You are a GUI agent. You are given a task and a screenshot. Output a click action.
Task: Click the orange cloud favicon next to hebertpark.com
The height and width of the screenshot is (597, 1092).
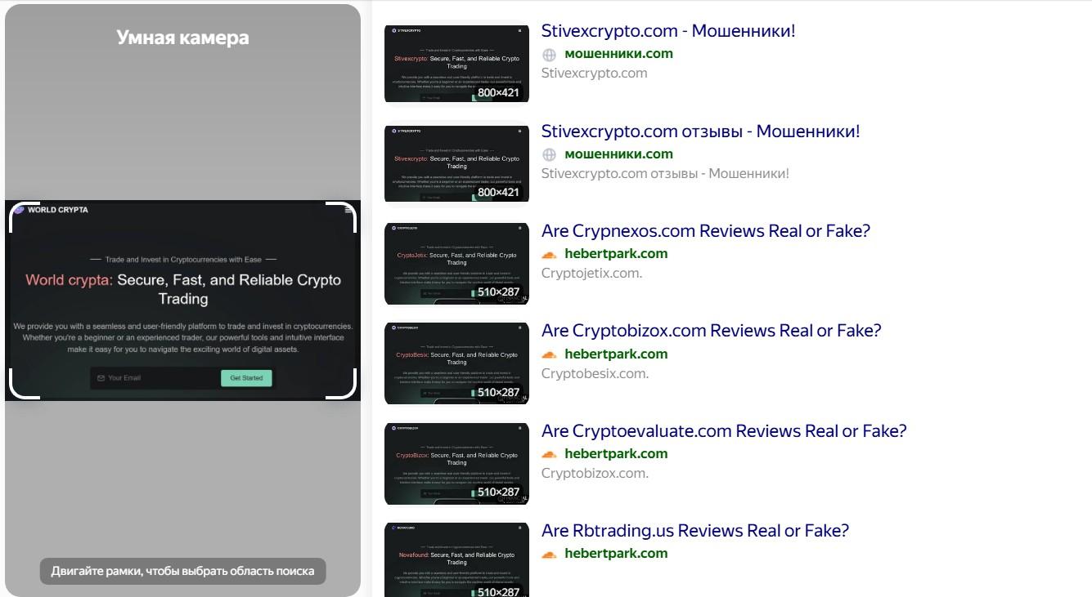549,254
